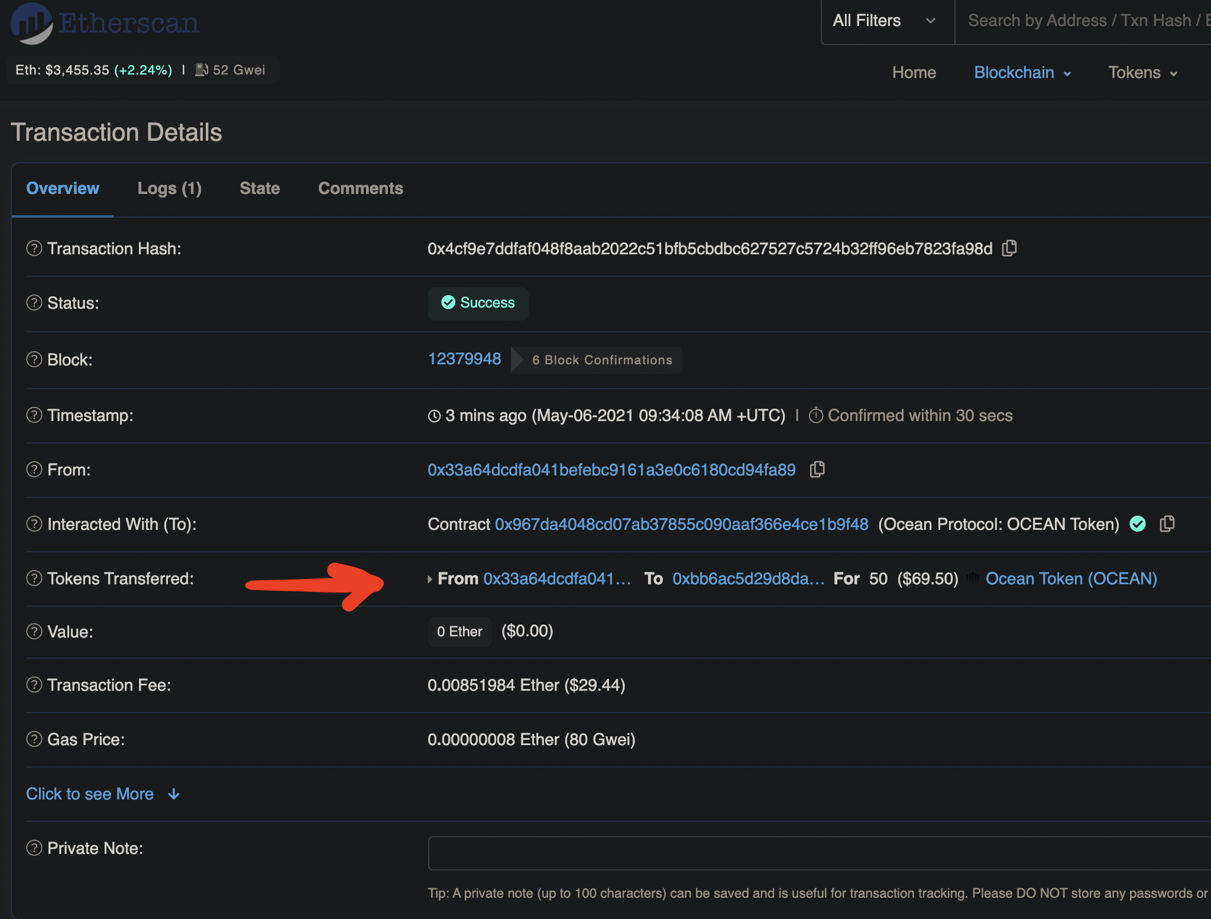
Task: Expand Click to see More details
Action: (x=103, y=794)
